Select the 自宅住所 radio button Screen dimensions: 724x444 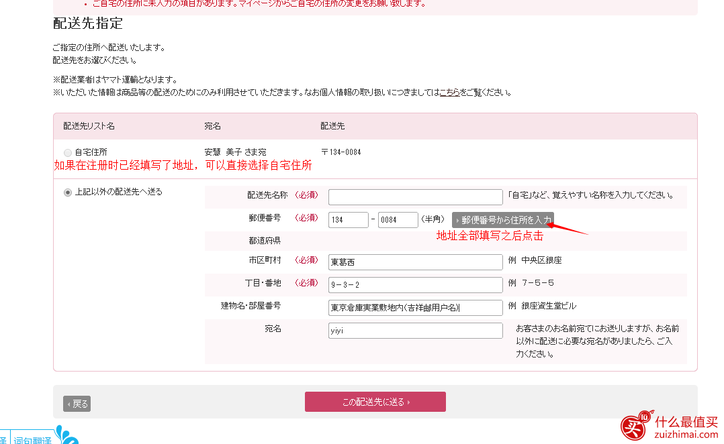click(68, 153)
